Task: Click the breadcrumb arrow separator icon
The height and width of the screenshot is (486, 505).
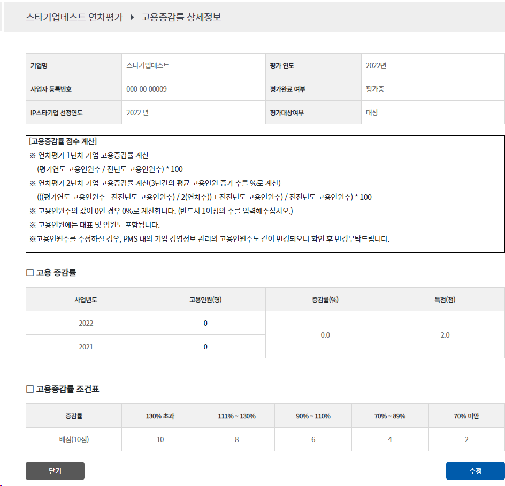Action: [x=132, y=17]
